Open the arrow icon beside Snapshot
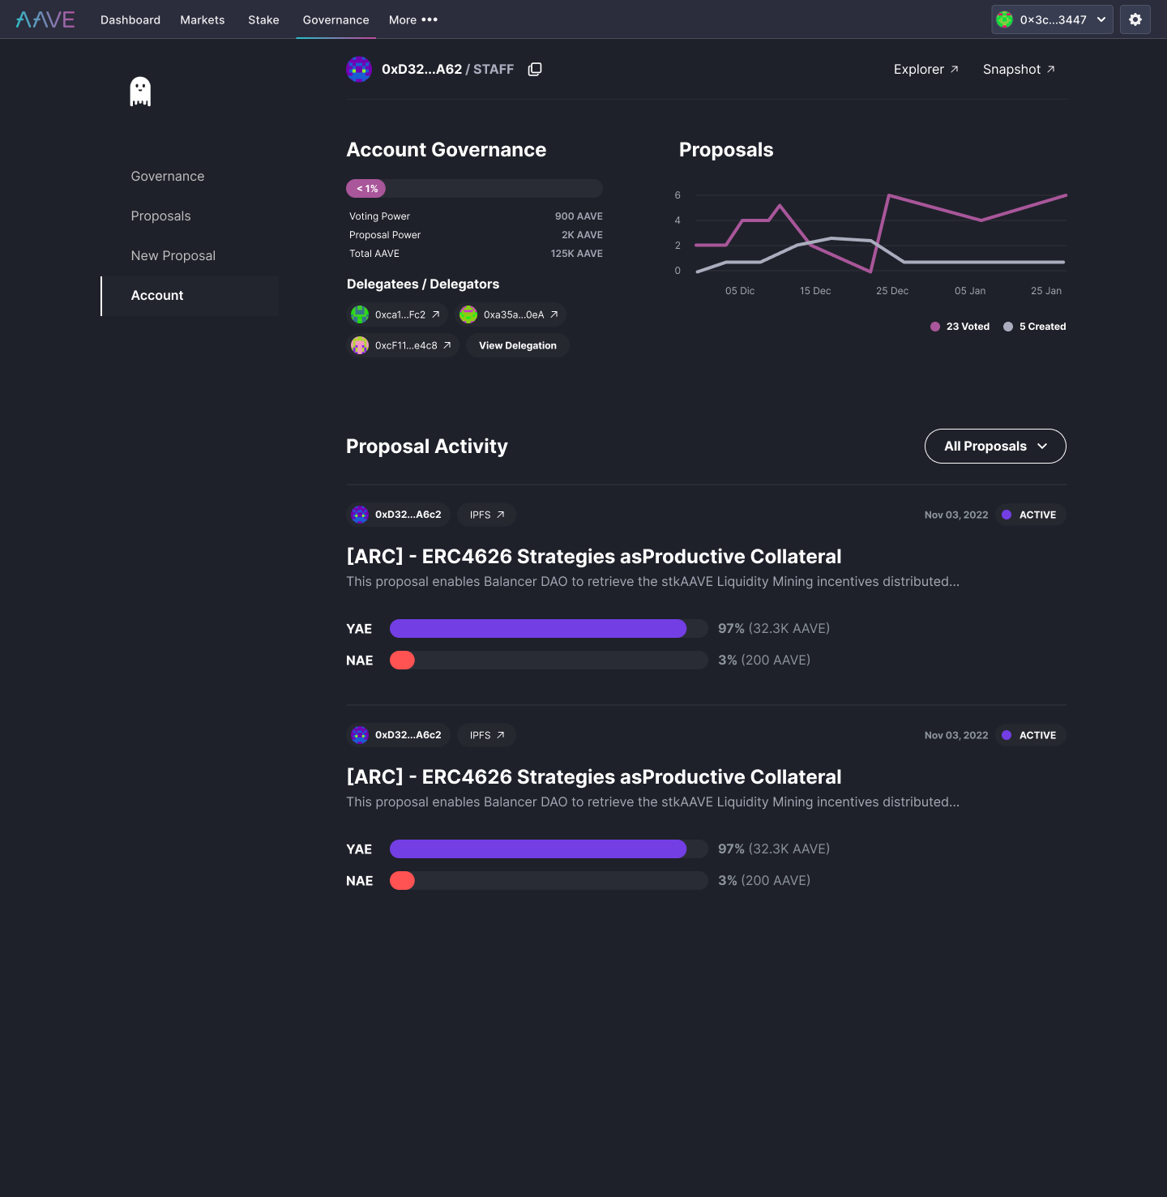1167x1197 pixels. point(1051,69)
